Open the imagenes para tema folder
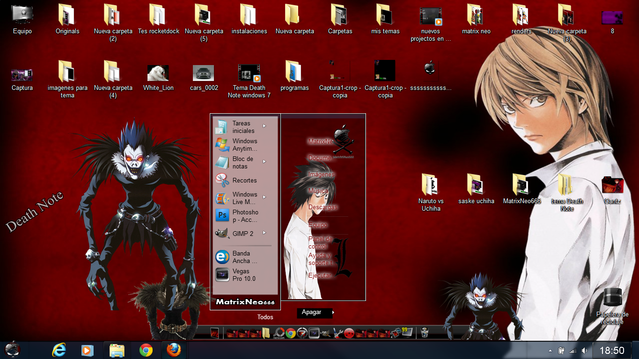Image resolution: width=639 pixels, height=359 pixels. 67,80
